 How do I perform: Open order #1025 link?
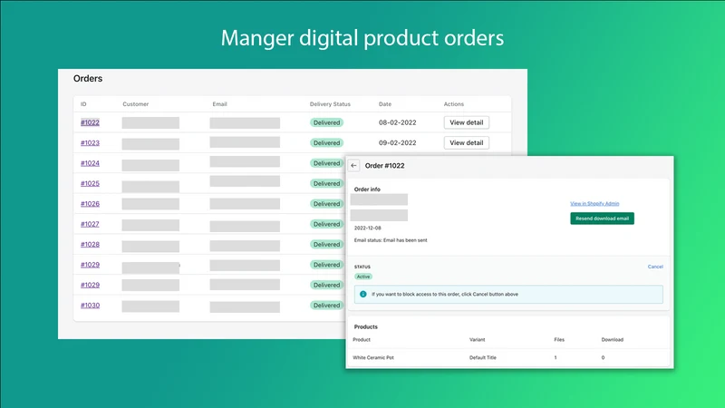click(x=90, y=184)
